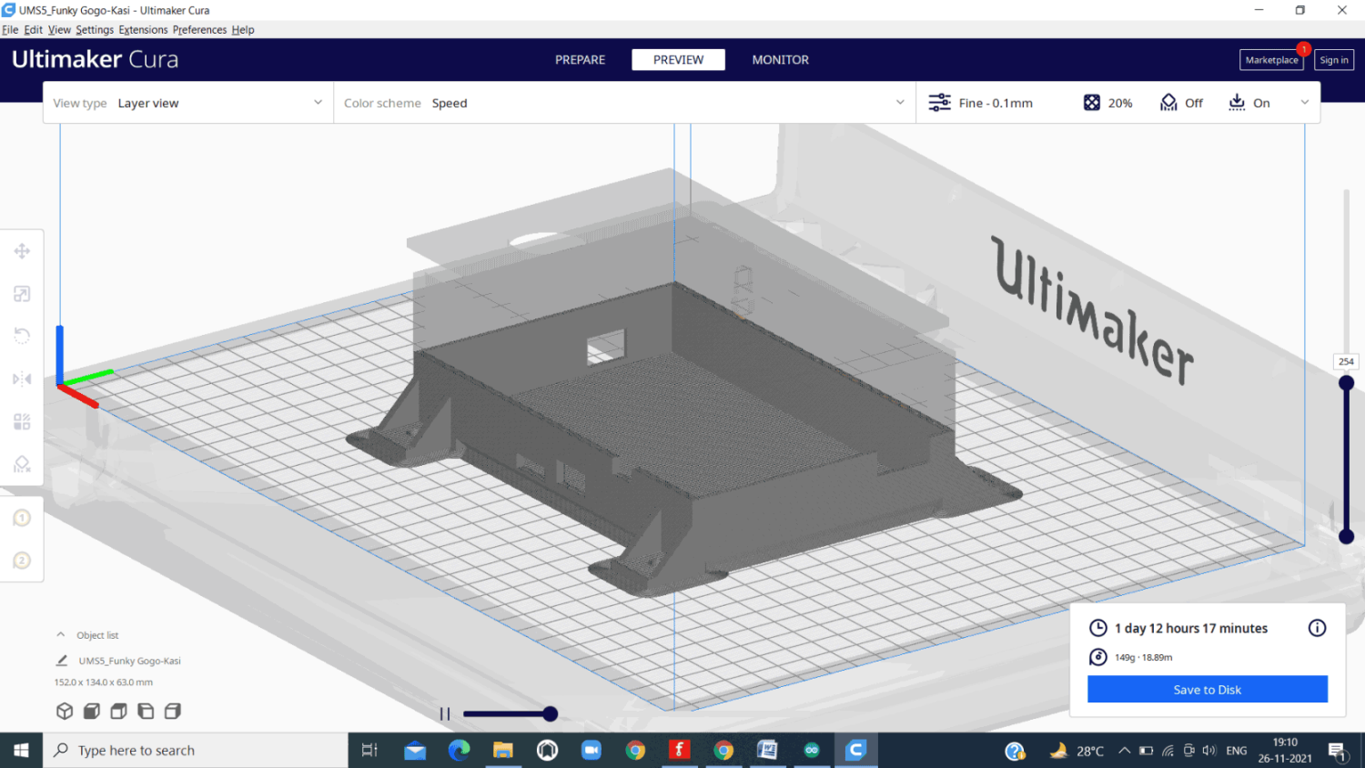This screenshot has width=1365, height=768.
Task: Select the Support Blocker tool
Action: [22, 464]
